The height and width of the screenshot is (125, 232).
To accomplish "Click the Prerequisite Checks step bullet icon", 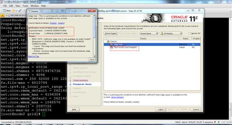I will pyautogui.click(x=70, y=84).
